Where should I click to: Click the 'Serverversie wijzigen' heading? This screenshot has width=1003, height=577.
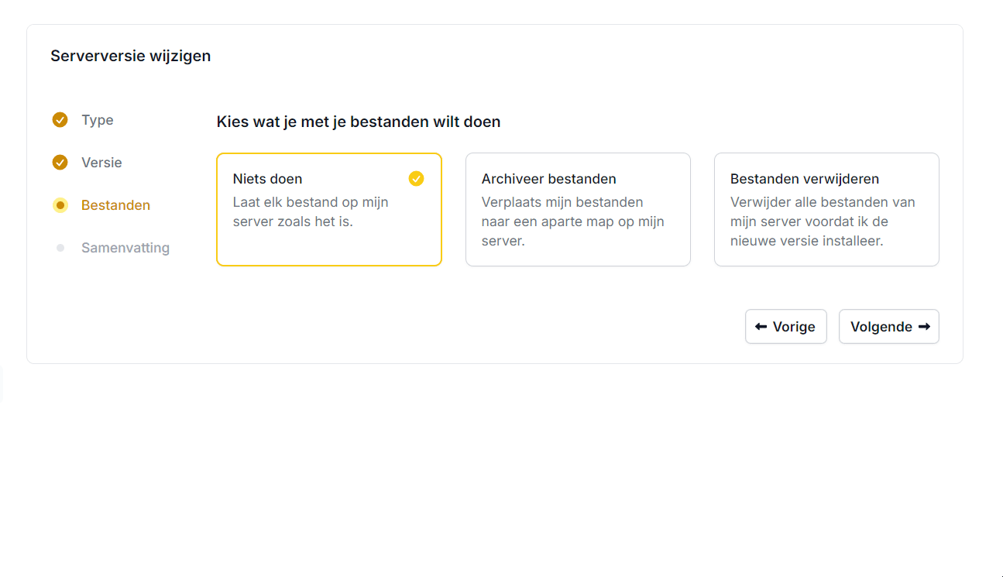(x=130, y=56)
